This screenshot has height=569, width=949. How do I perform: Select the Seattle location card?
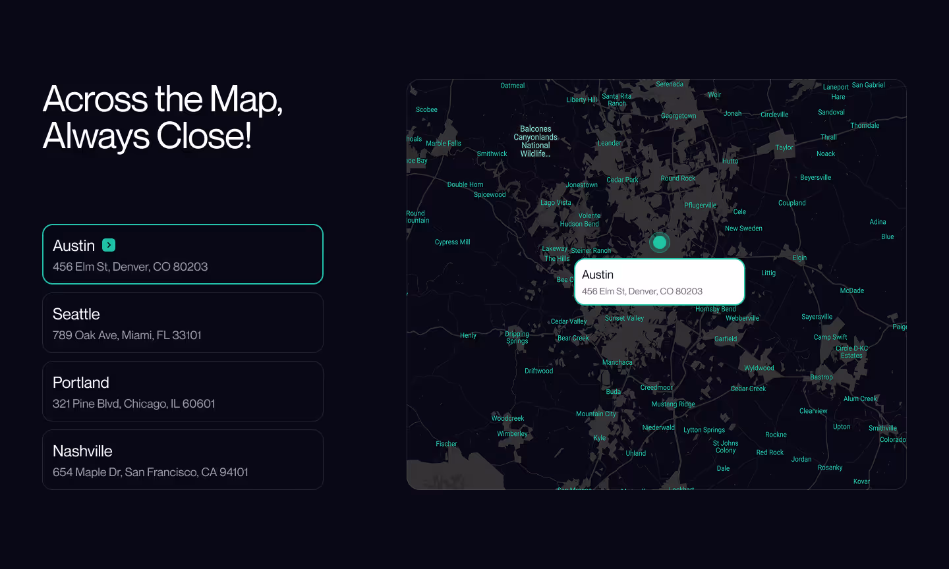pyautogui.click(x=183, y=323)
